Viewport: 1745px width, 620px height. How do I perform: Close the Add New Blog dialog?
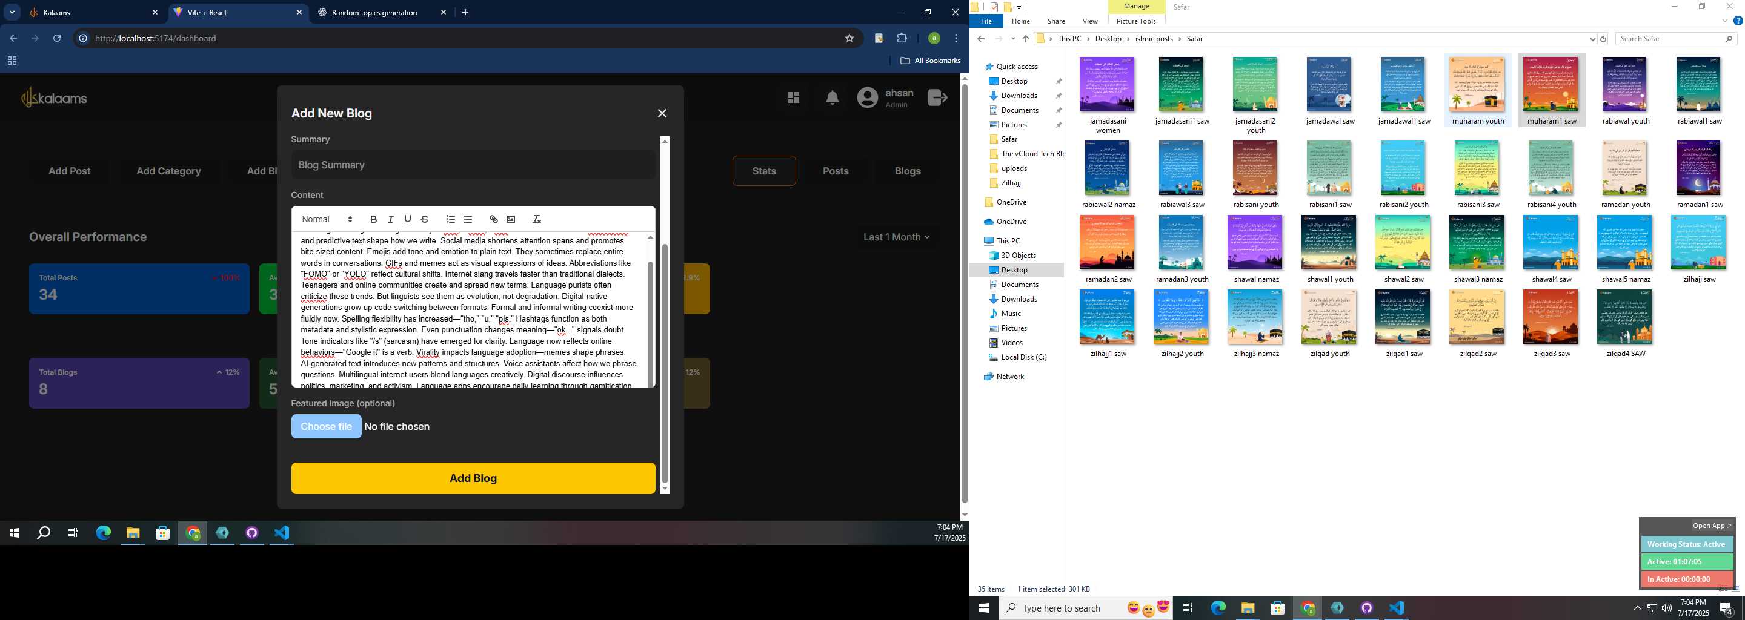[x=662, y=113]
